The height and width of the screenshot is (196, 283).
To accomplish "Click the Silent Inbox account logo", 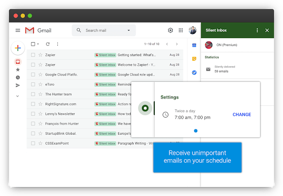I will tap(209, 45).
